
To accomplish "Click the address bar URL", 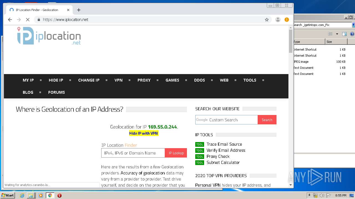I will (66, 20).
